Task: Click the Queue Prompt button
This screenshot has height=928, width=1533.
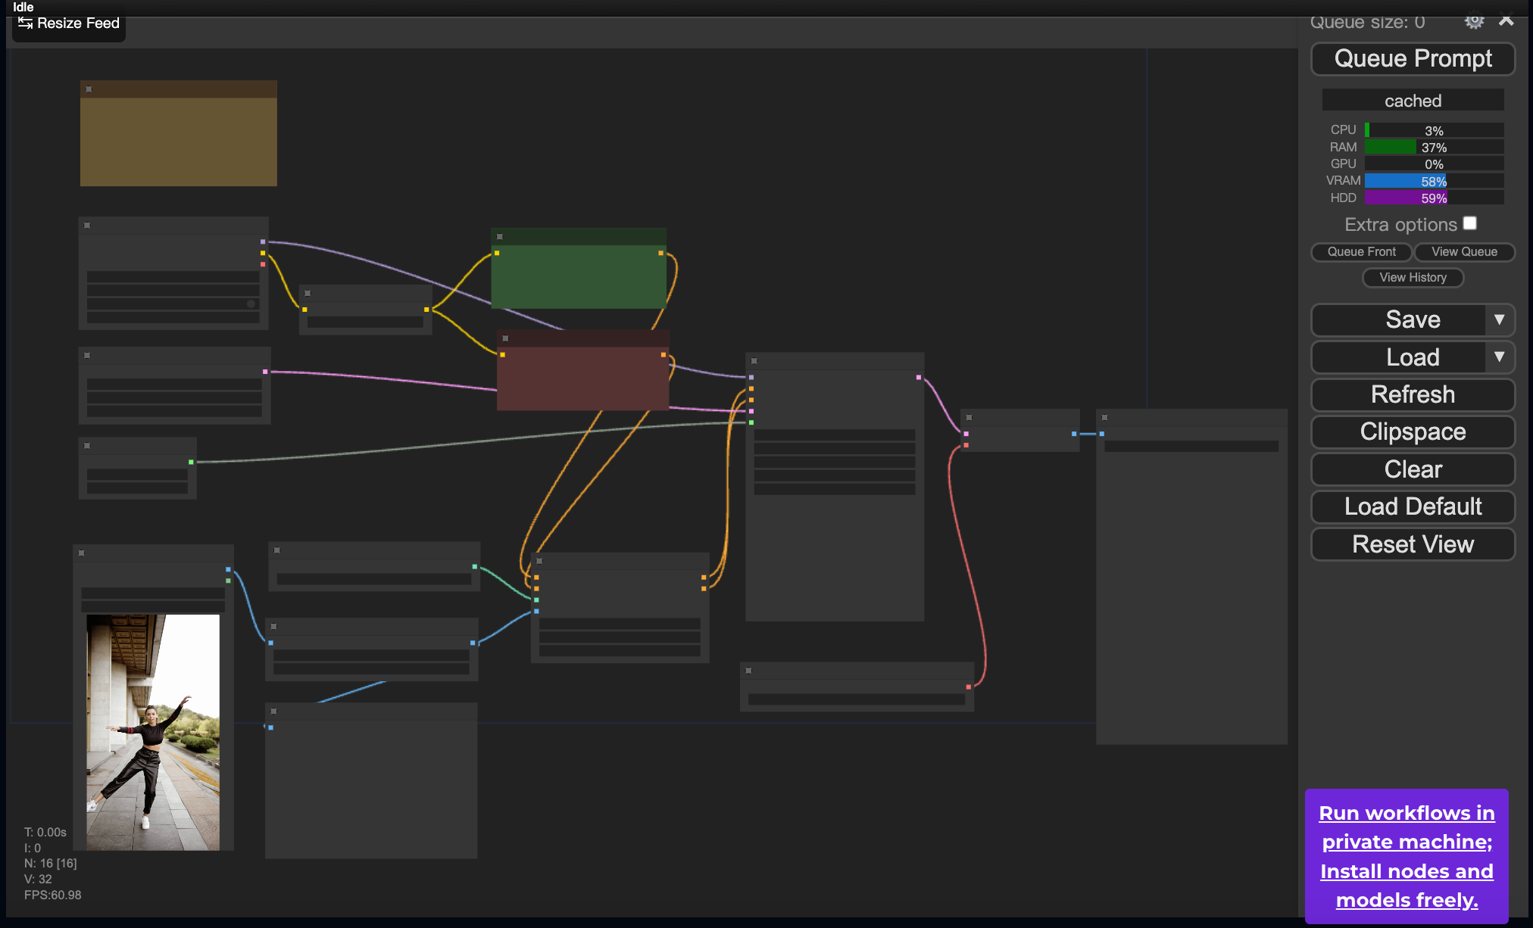Action: tap(1413, 58)
